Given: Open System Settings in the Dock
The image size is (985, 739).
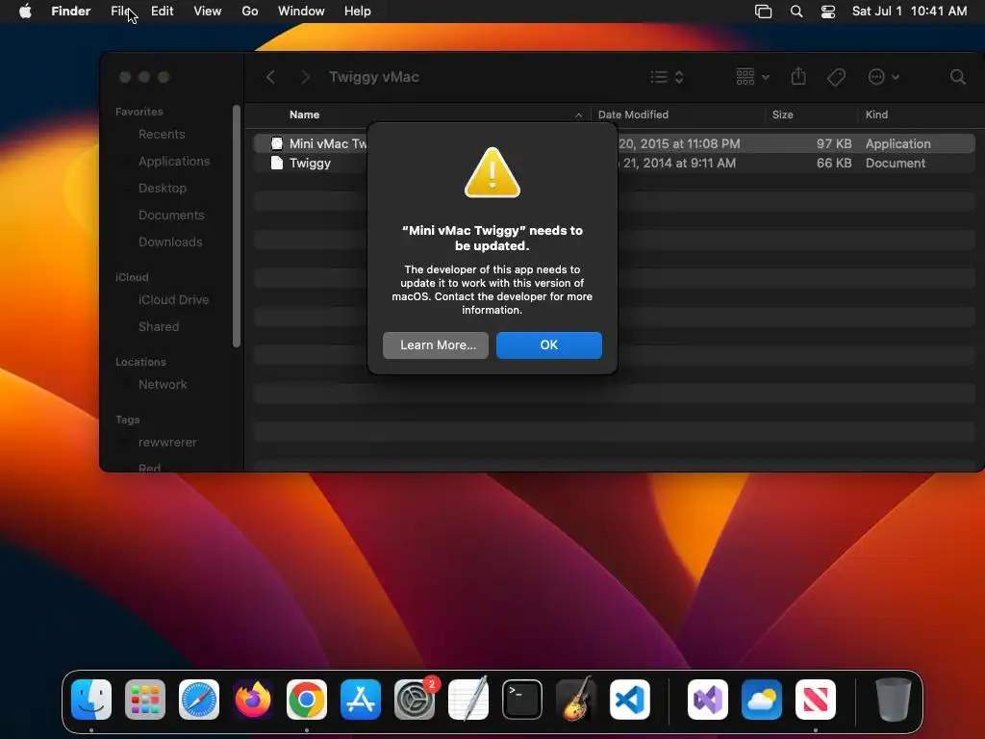Looking at the screenshot, I should click(415, 700).
